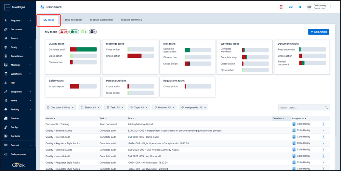Open arrow for Adding Missing Airport row
Viewport: 341px width, 171px height.
tap(323, 124)
